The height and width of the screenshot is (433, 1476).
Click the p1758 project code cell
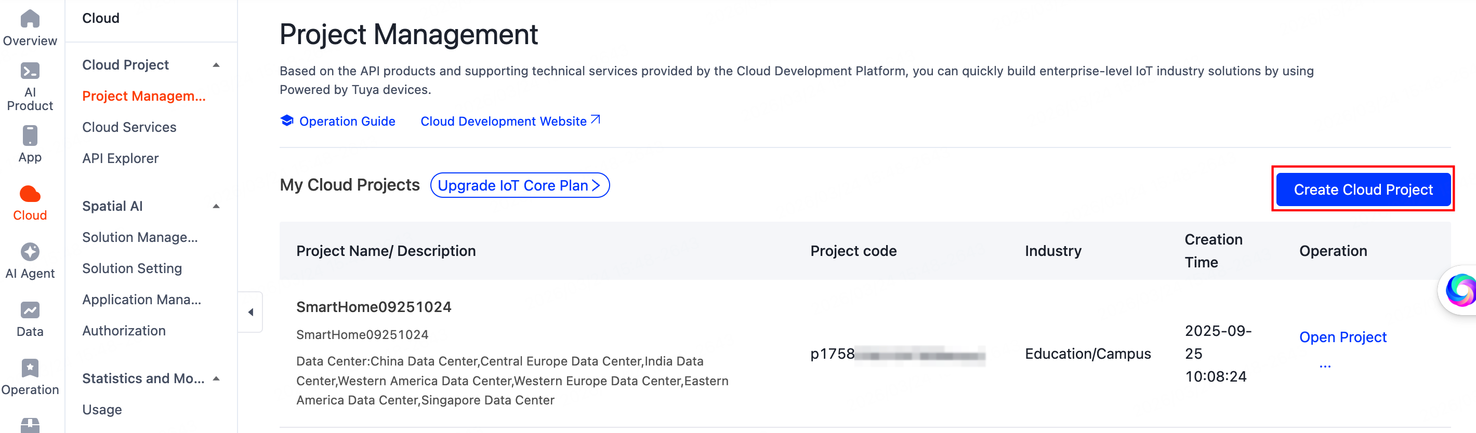pos(897,354)
